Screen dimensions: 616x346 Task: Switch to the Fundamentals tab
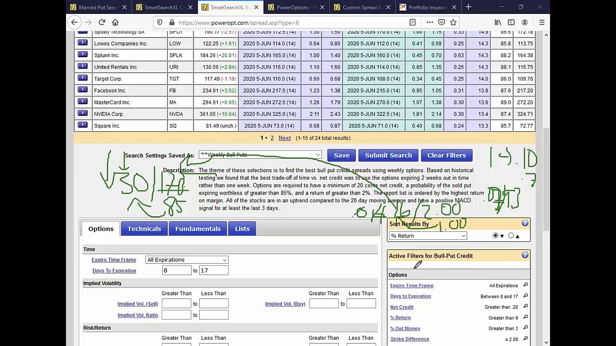pyautogui.click(x=198, y=229)
